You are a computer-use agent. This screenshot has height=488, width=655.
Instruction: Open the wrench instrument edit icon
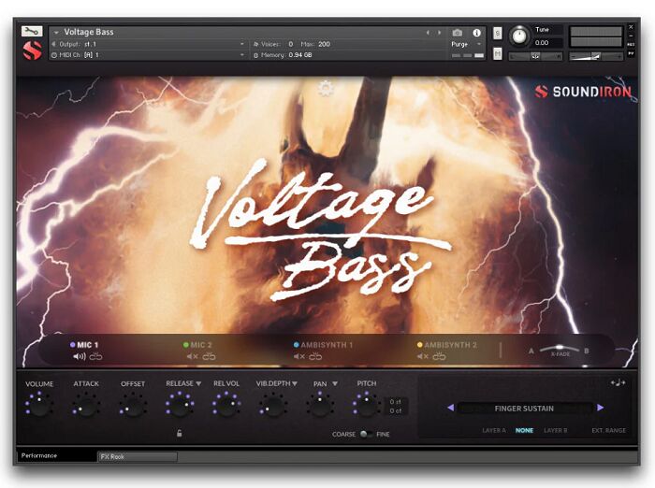pyautogui.click(x=32, y=31)
